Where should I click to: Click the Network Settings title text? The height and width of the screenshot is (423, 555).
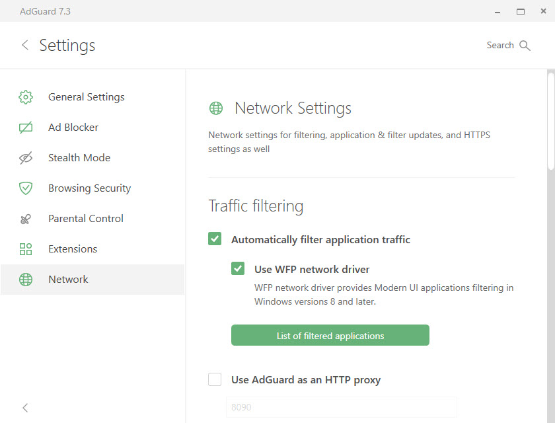tap(293, 108)
